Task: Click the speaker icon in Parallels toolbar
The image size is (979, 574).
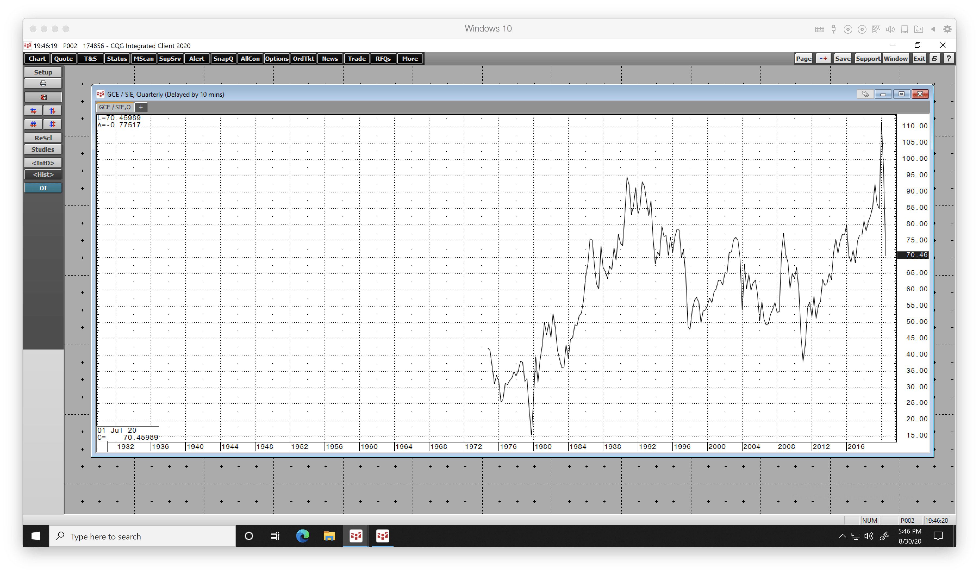Action: pyautogui.click(x=890, y=29)
